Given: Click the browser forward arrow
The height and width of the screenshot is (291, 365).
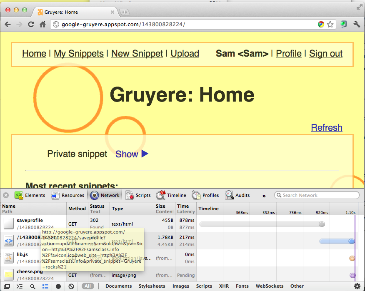Looking at the screenshot, I should click(19, 24).
